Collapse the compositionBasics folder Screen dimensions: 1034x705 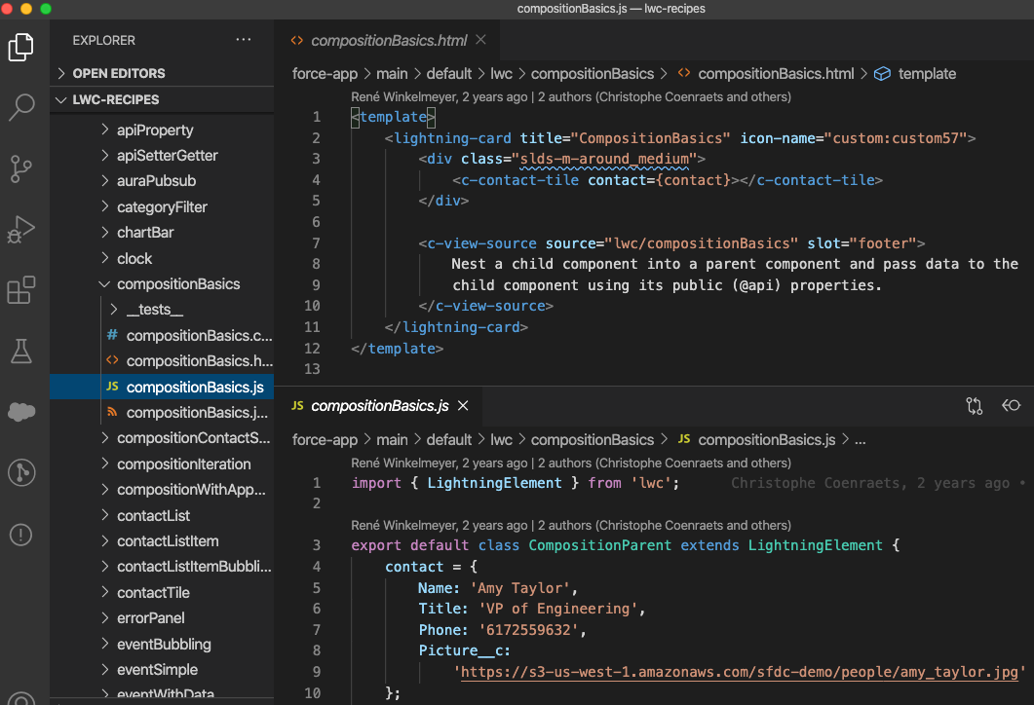pyautogui.click(x=177, y=284)
